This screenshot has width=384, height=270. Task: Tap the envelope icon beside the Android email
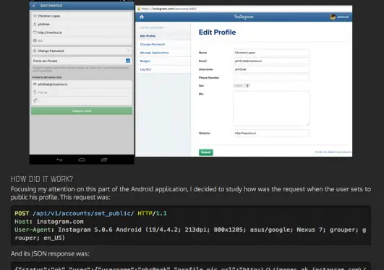35,84
